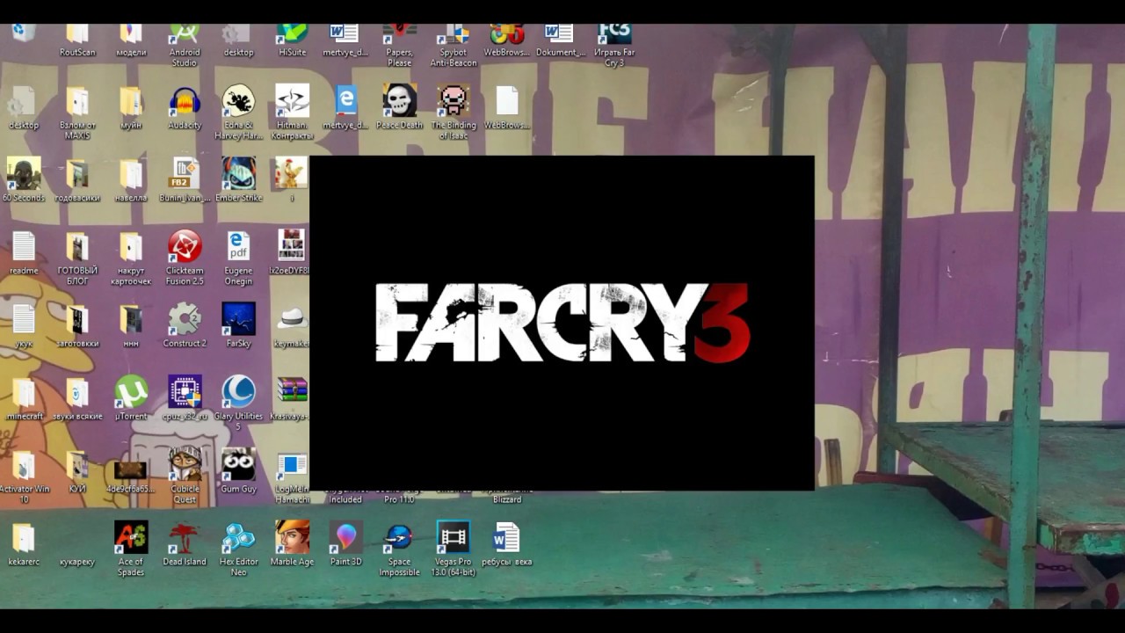This screenshot has height=633, width=1125.
Task: Select the Gum Guy shortcut
Action: click(x=238, y=471)
